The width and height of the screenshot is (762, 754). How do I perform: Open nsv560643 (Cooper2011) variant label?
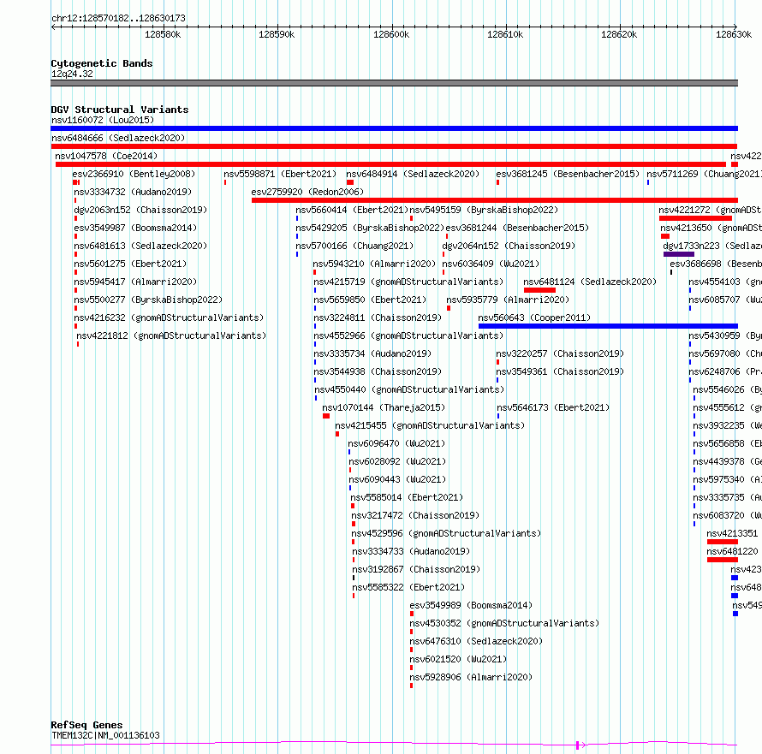(x=534, y=318)
